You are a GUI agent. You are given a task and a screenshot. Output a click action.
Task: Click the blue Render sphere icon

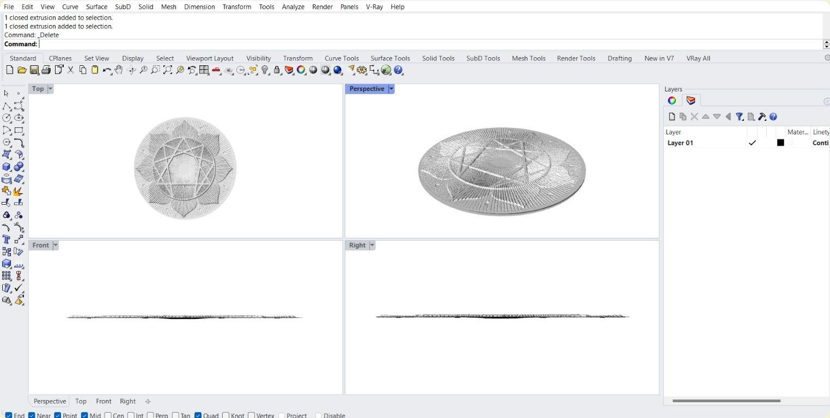point(338,70)
